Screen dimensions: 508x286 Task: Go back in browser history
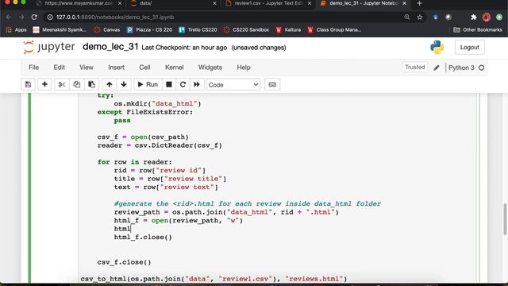point(9,17)
